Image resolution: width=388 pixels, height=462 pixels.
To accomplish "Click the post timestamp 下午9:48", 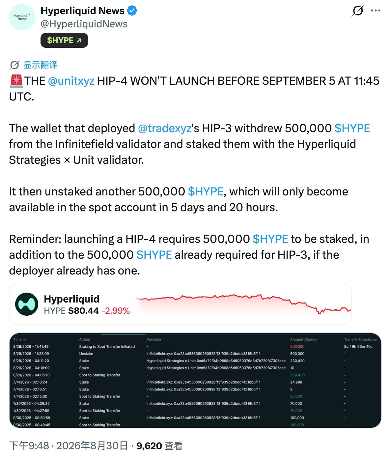I will (29, 446).
